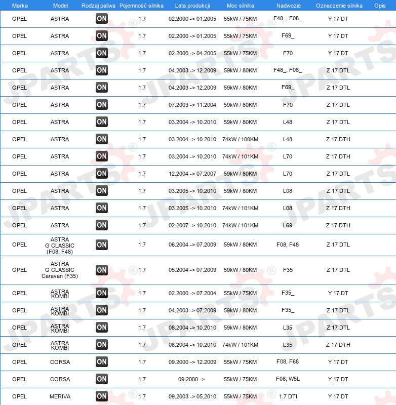Click the ON badge in the Astra F70 Z 17 DTL row

101,105
